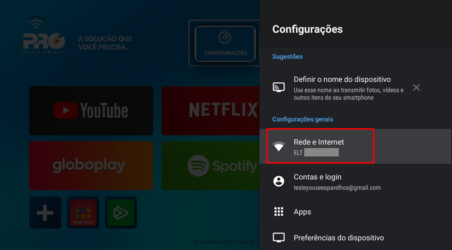This screenshot has width=452, height=250.
Task: Click the monitor icon for Preferências do dispositivo
Action: click(x=279, y=238)
